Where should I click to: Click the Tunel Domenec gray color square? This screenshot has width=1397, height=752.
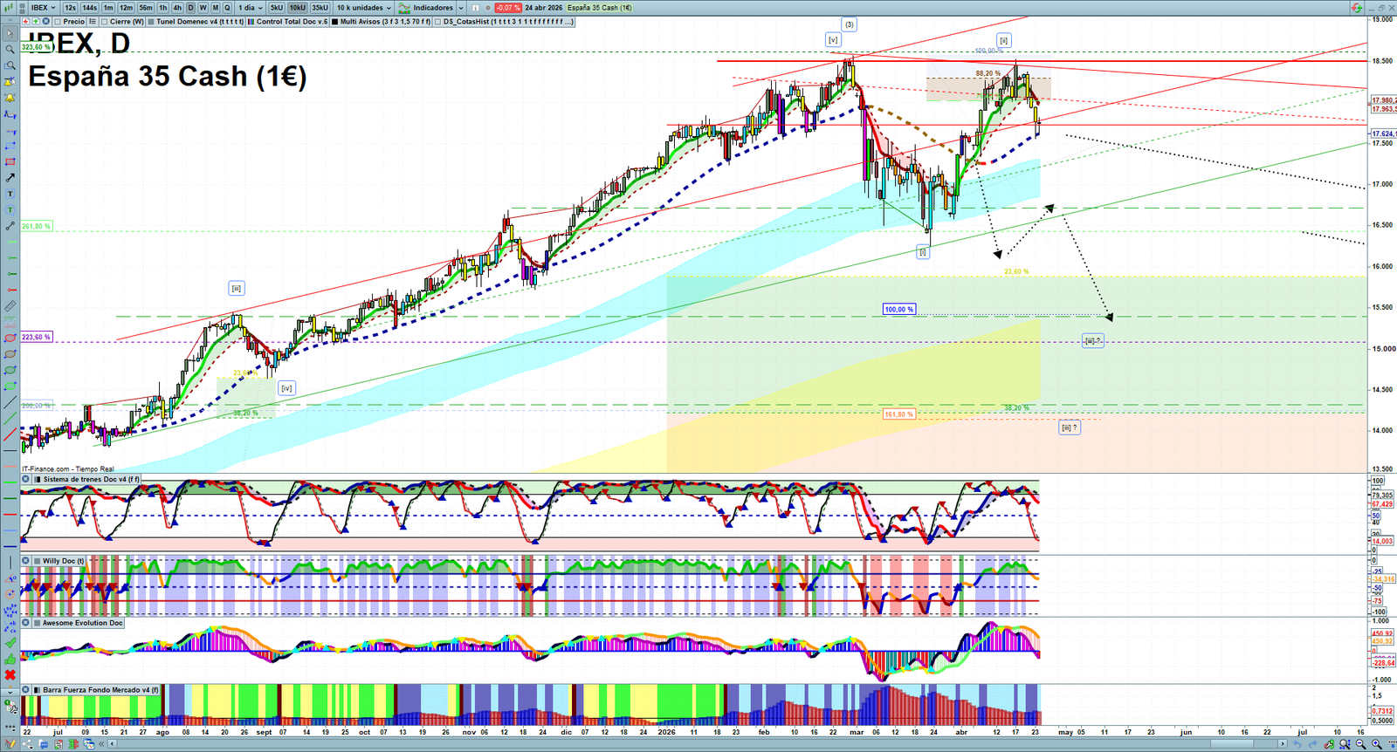(151, 22)
